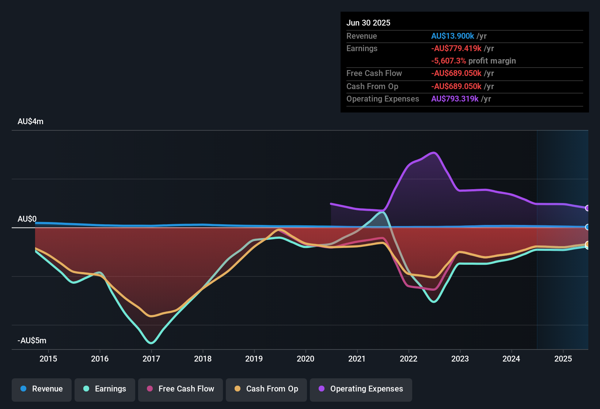600x409 pixels.
Task: Click the purple Operating Expenses legend dot
Action: [x=322, y=389]
